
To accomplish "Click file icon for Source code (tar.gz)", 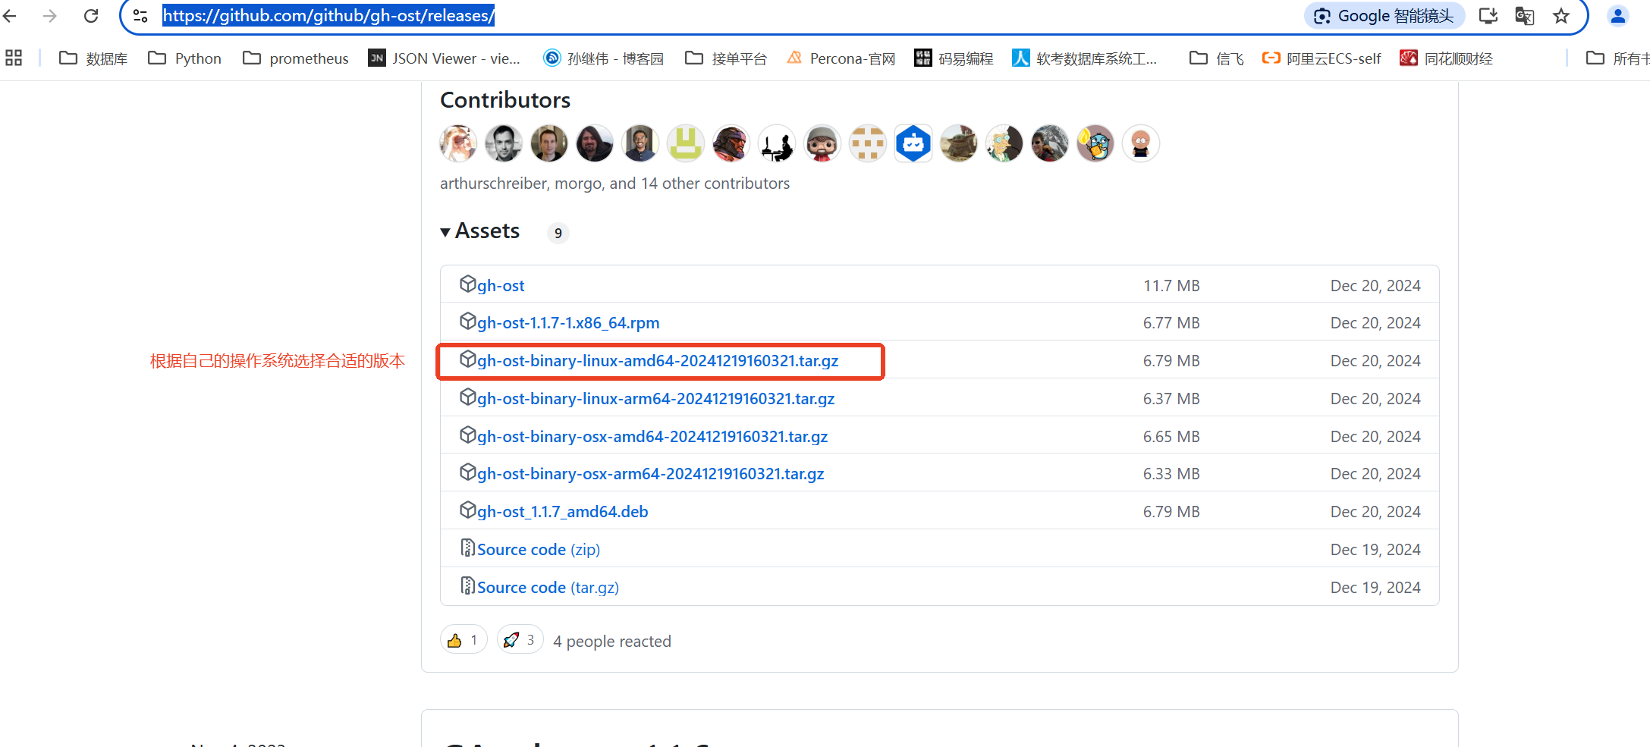I will coord(468,585).
